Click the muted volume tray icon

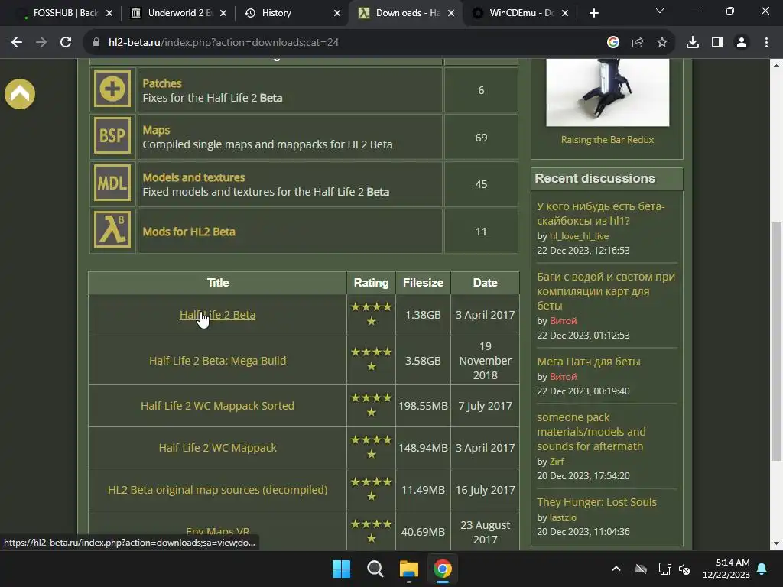point(684,569)
